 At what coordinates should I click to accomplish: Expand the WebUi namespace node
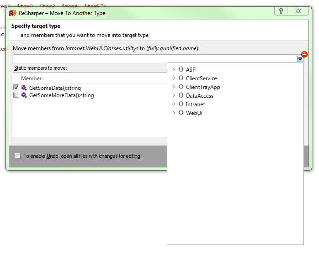174,113
